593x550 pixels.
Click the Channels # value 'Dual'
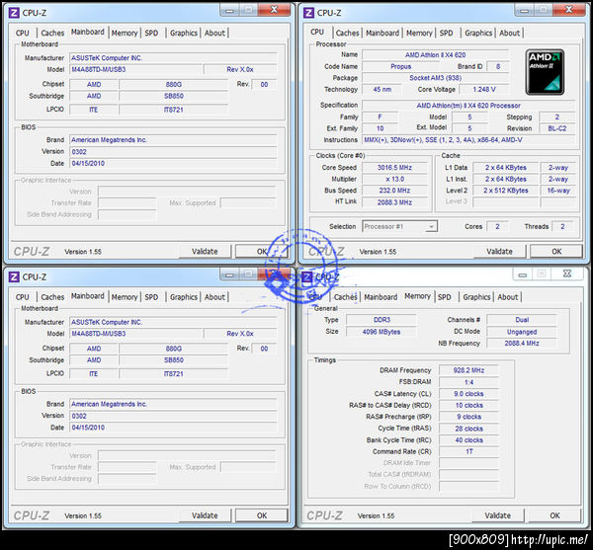click(522, 320)
